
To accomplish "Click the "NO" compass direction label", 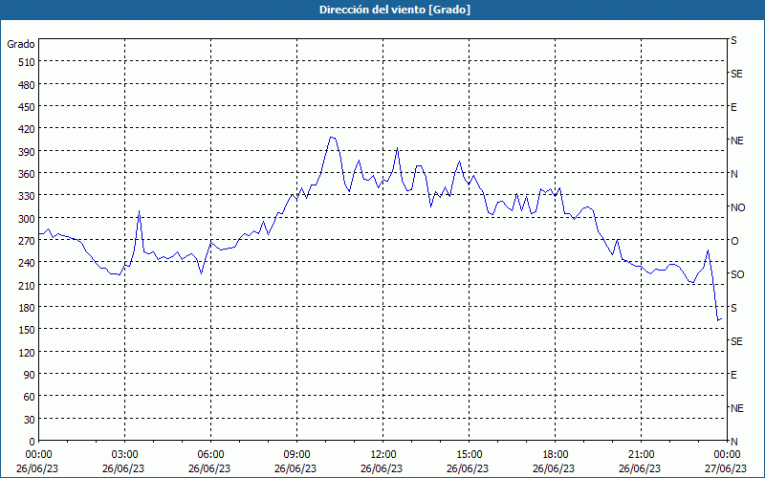I will (x=737, y=207).
